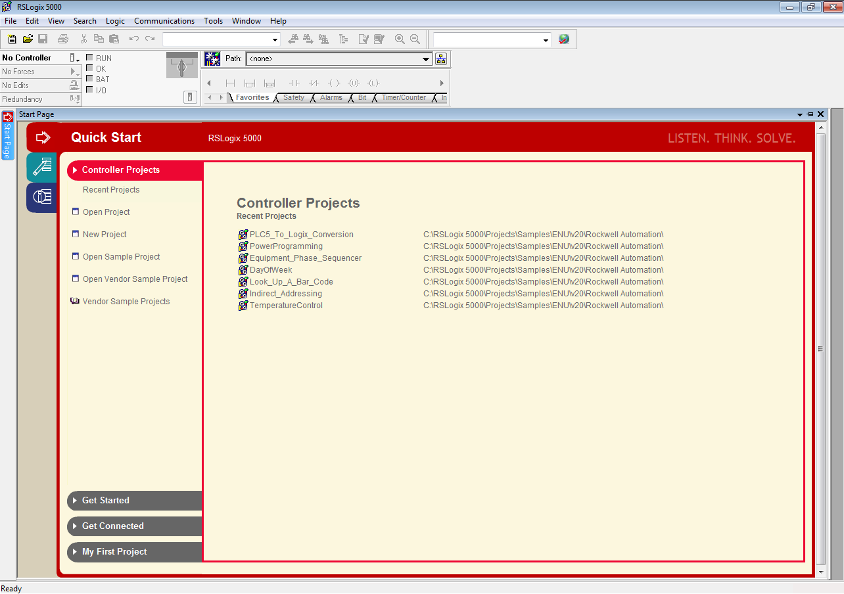The width and height of the screenshot is (844, 594).
Task: Click the Zoom Out magnifier icon
Action: point(415,39)
